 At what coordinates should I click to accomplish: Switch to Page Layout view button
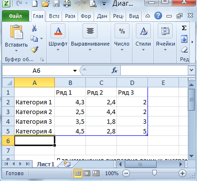pos(87,173)
